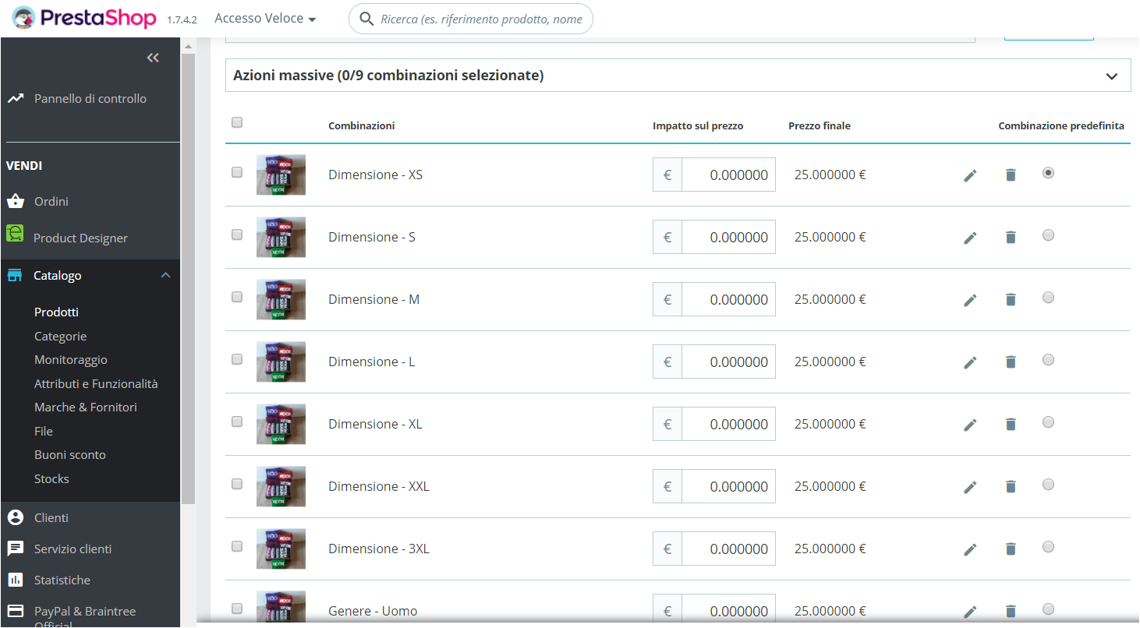Click the PrestaShop logo

(x=84, y=19)
